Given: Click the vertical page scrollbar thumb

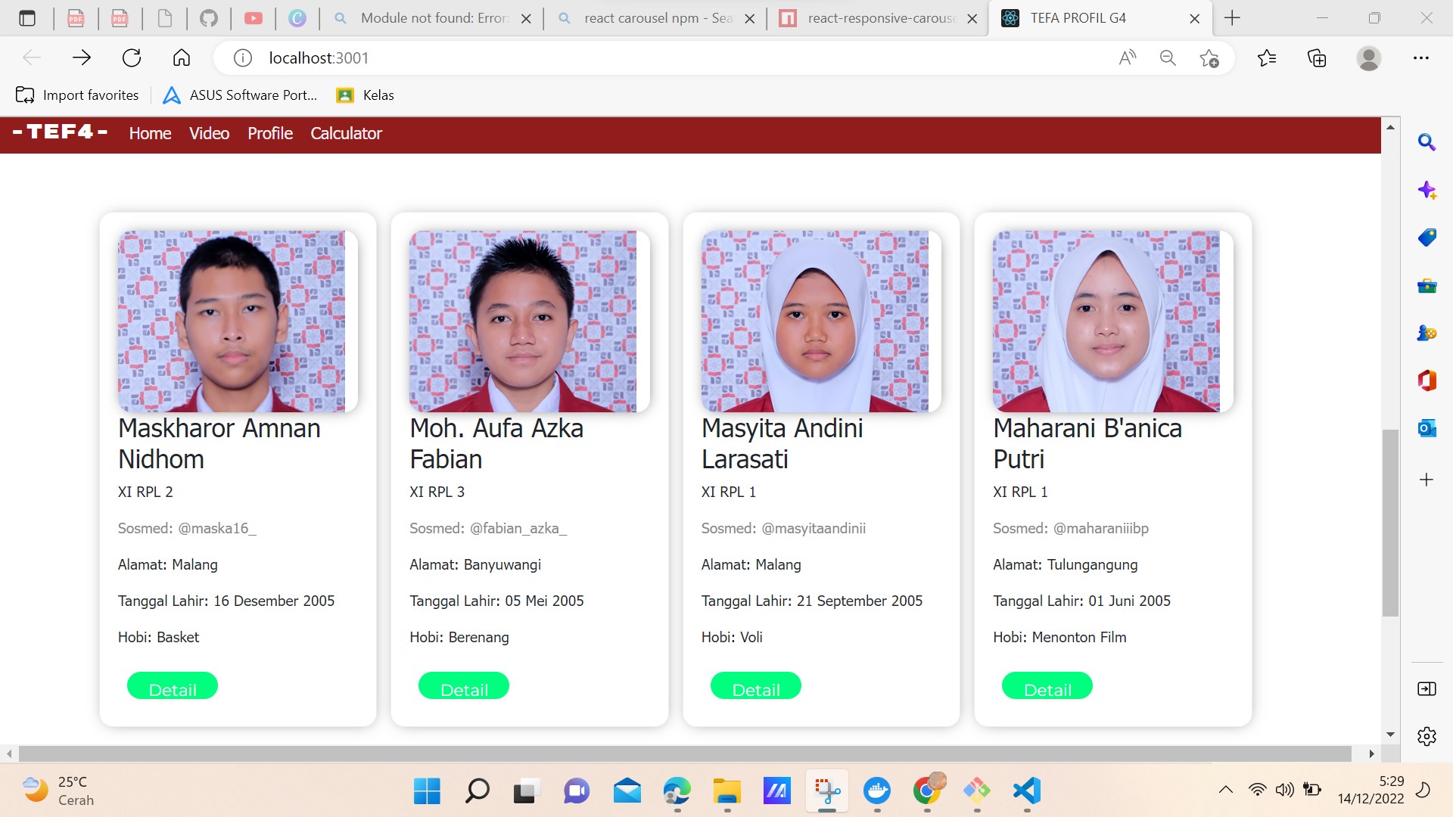Looking at the screenshot, I should point(1390,522).
